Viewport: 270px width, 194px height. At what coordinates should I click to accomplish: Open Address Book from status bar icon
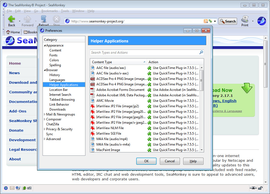pyautogui.click(x=24, y=188)
